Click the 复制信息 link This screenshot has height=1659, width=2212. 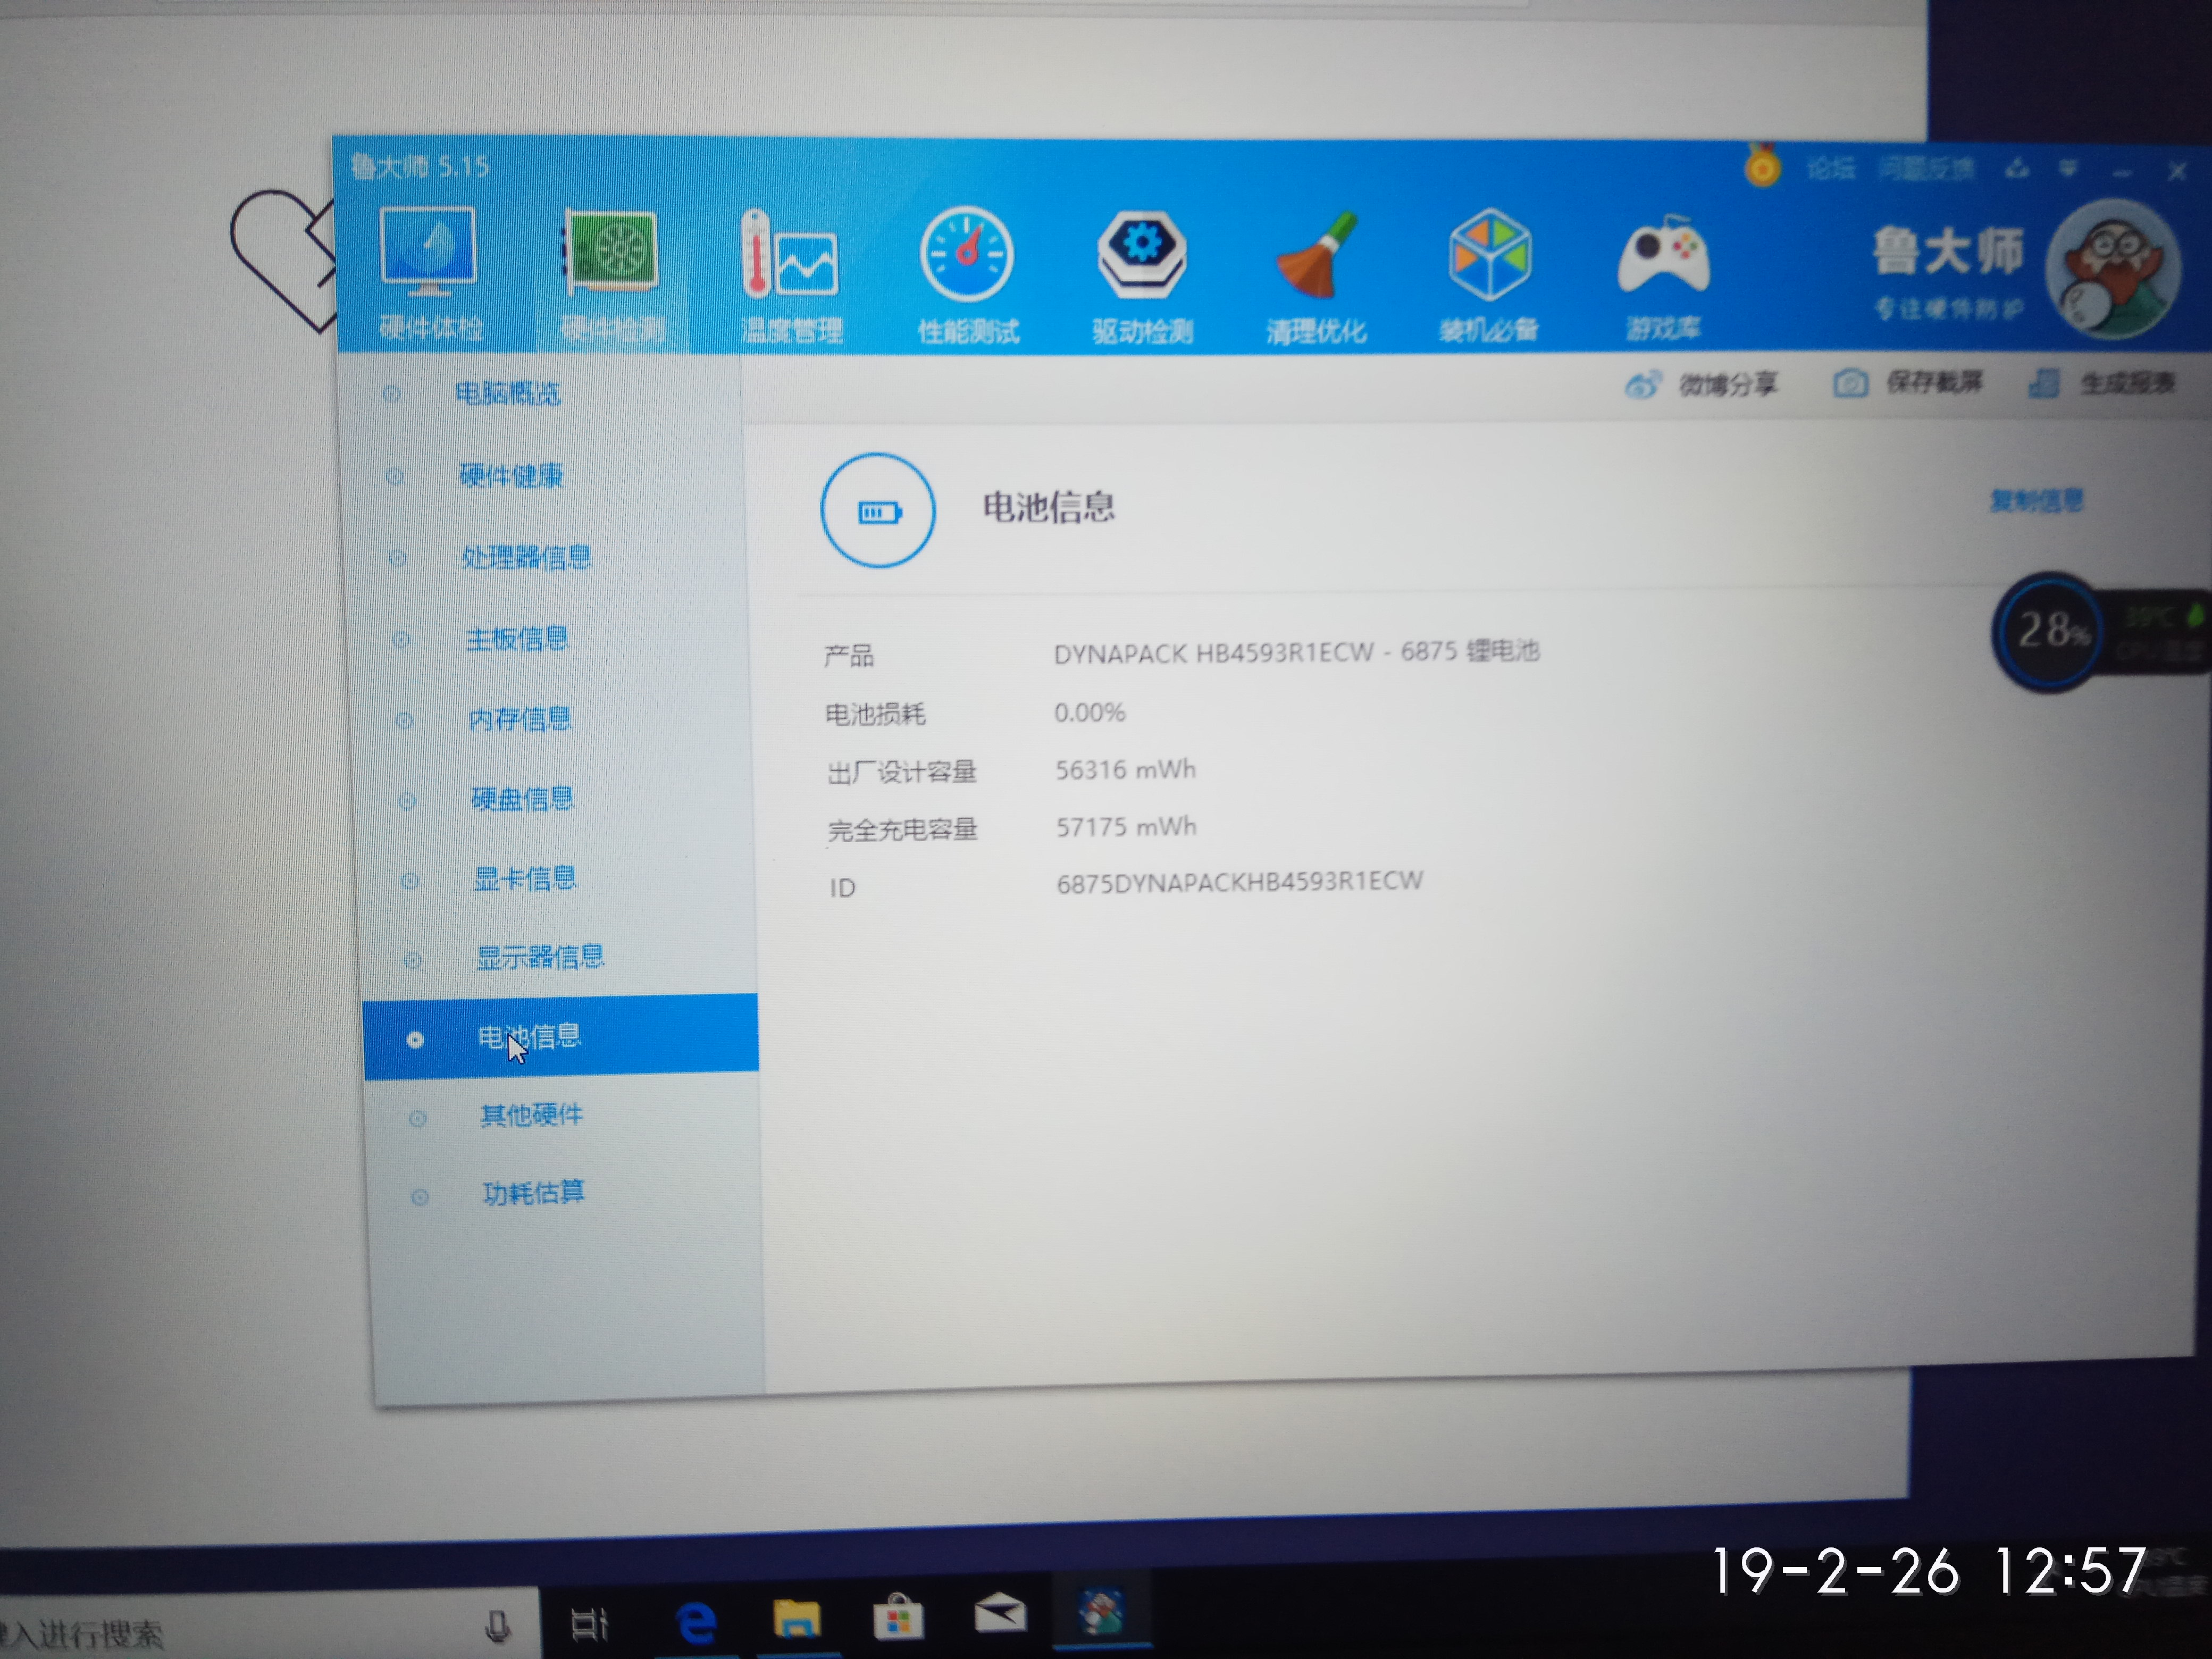pos(2036,500)
